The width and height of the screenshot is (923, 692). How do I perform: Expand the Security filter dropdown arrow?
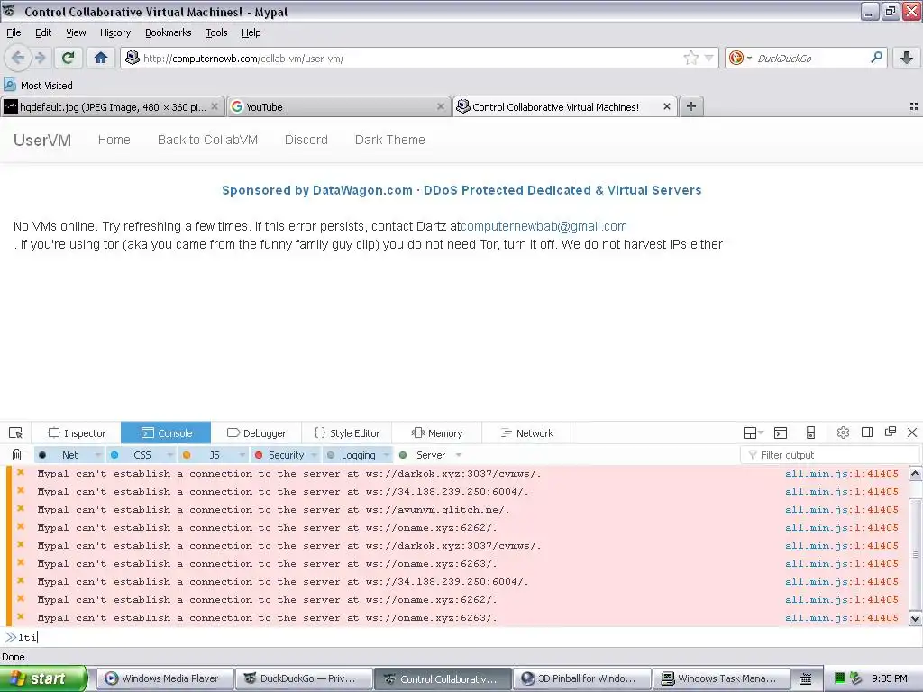(314, 455)
